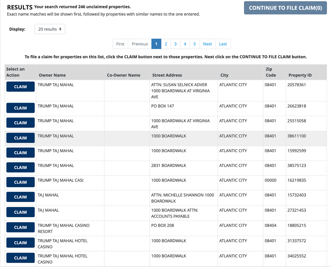Switch to results page 5
This screenshot has width=331, height=267.
tap(195, 44)
